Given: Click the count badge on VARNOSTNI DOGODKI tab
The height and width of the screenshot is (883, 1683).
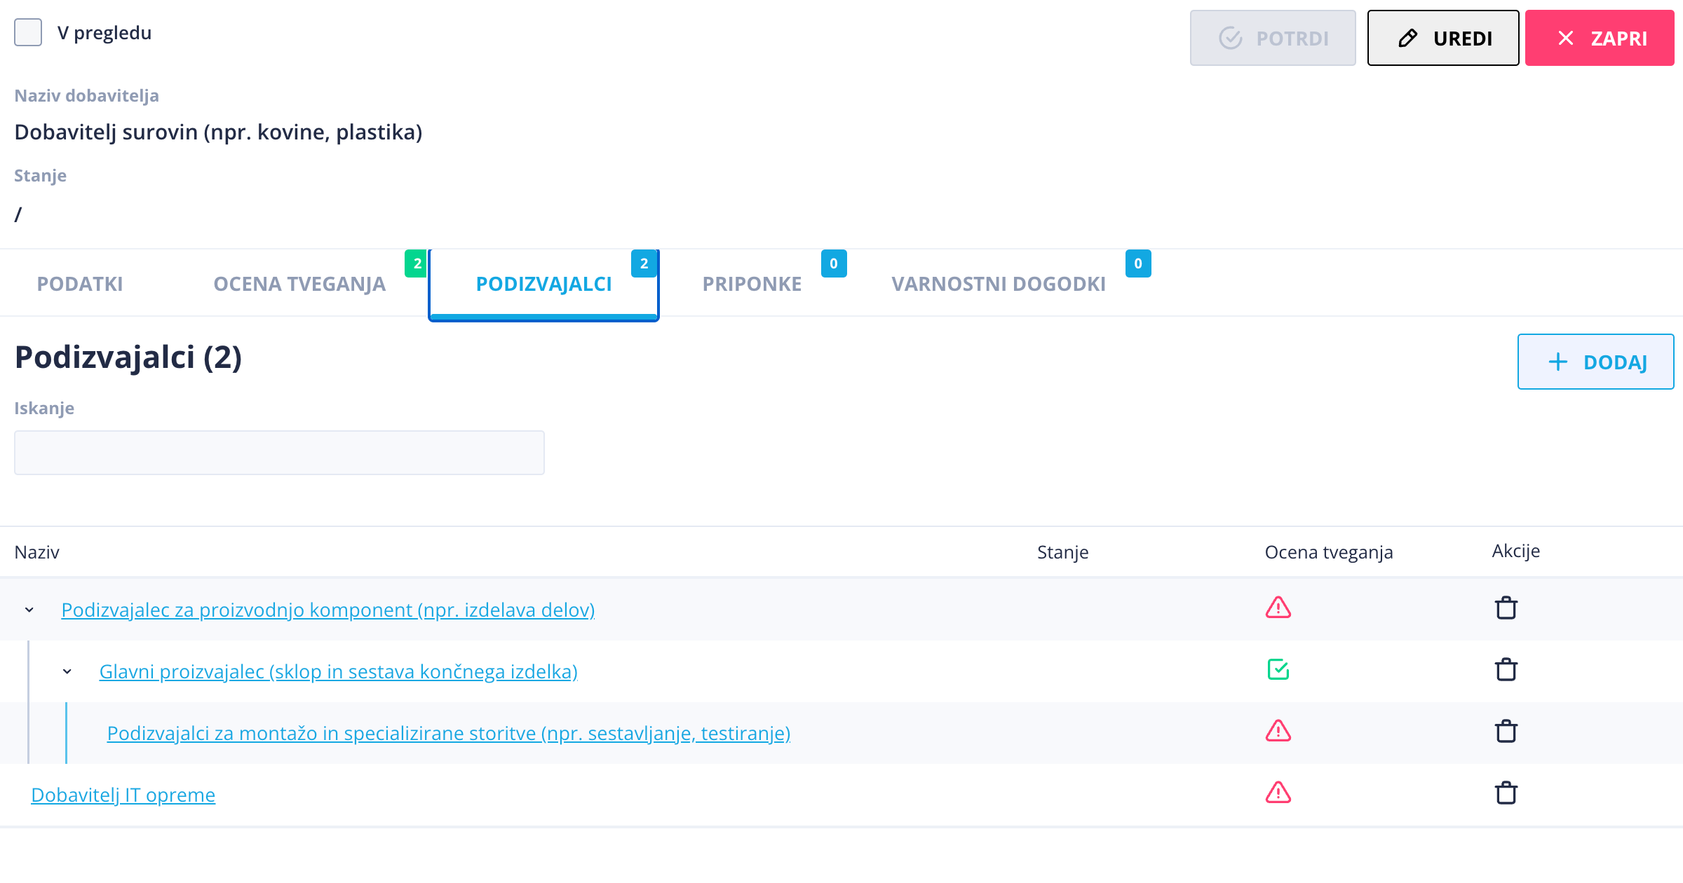Looking at the screenshot, I should pos(1138,263).
